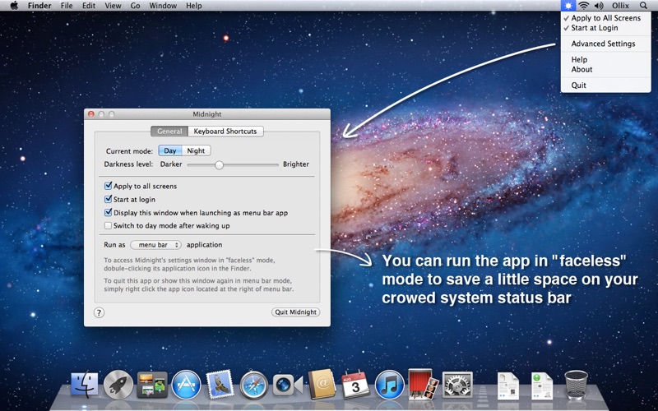Viewport: 658px width, 411px height.
Task: Click the Wi-Fi status icon
Action: 583,6
